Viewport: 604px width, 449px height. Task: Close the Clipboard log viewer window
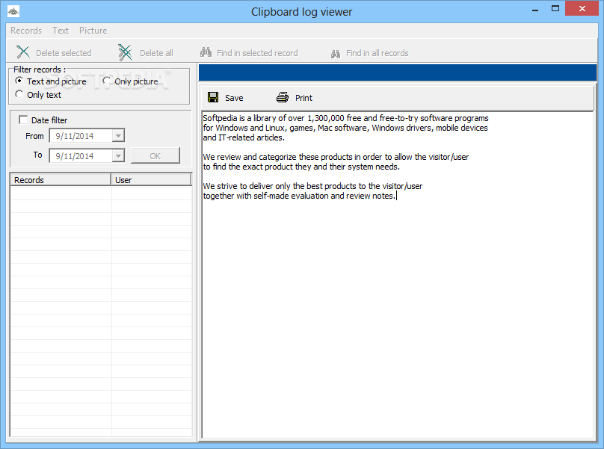[582, 8]
